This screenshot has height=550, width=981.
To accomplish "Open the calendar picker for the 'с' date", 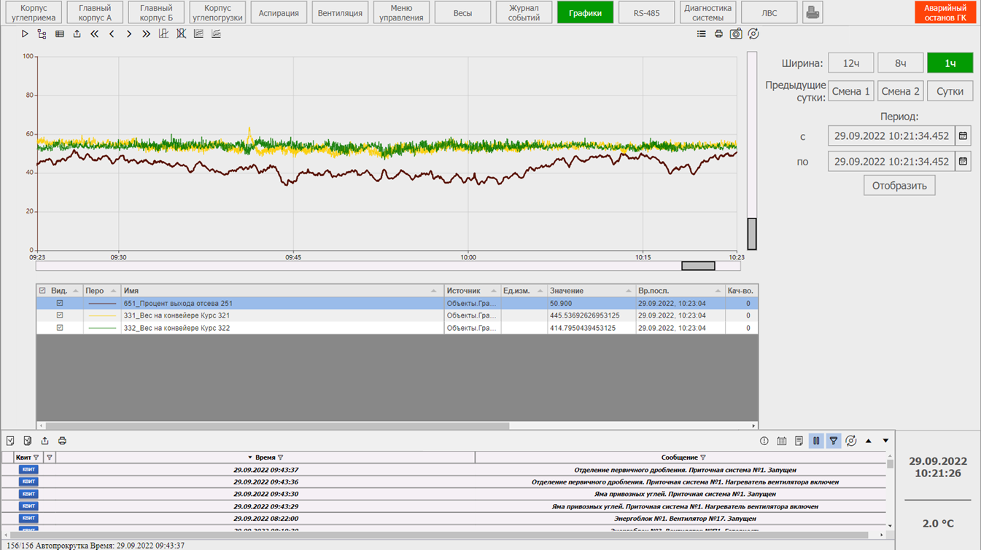I will point(963,135).
